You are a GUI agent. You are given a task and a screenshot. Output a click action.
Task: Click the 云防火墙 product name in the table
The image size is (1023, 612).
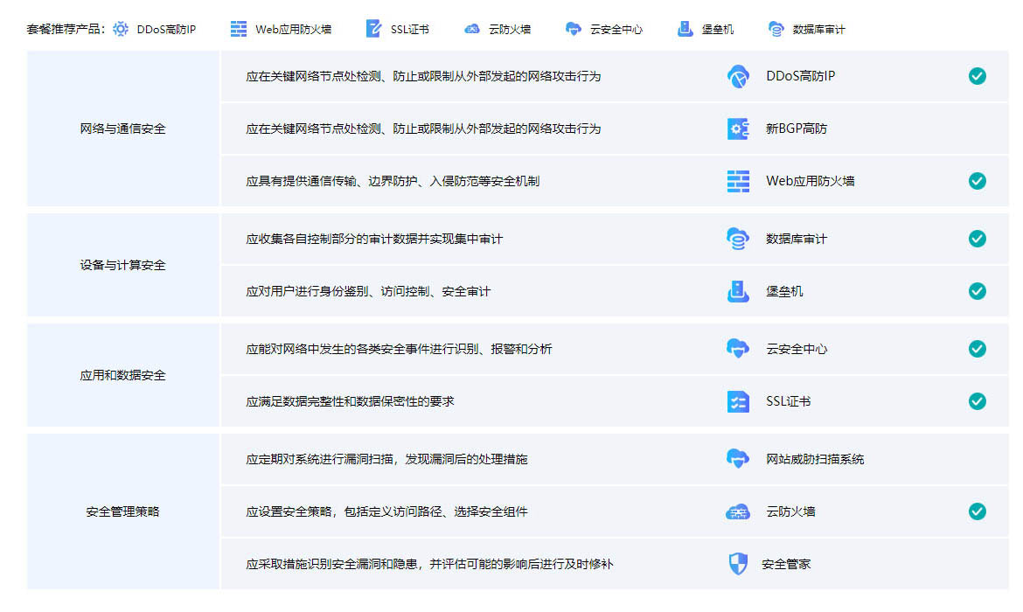pyautogui.click(x=790, y=511)
